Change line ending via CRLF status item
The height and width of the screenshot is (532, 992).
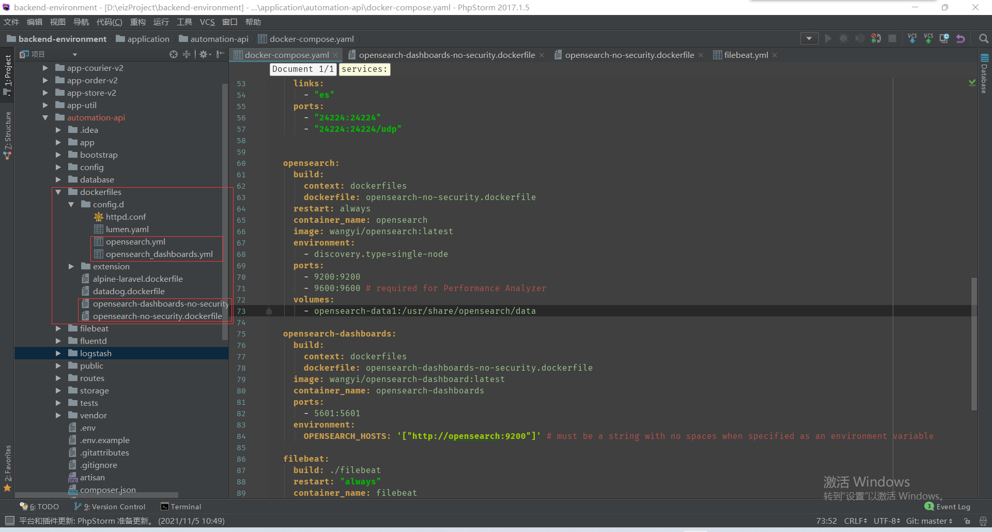[855, 521]
